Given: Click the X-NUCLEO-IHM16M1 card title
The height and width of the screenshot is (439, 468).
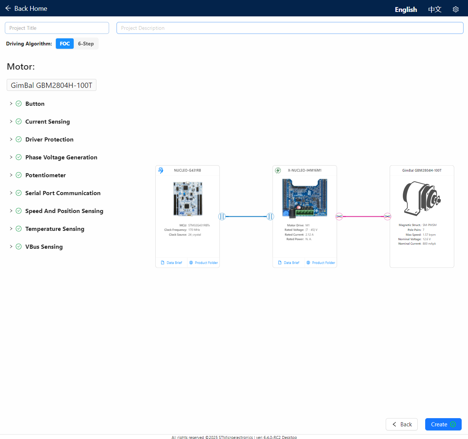Looking at the screenshot, I should 305,170.
